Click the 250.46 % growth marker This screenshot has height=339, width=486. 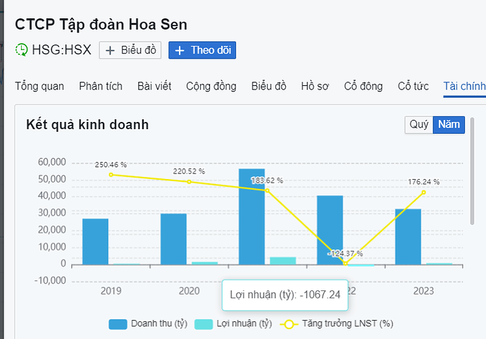(111, 175)
